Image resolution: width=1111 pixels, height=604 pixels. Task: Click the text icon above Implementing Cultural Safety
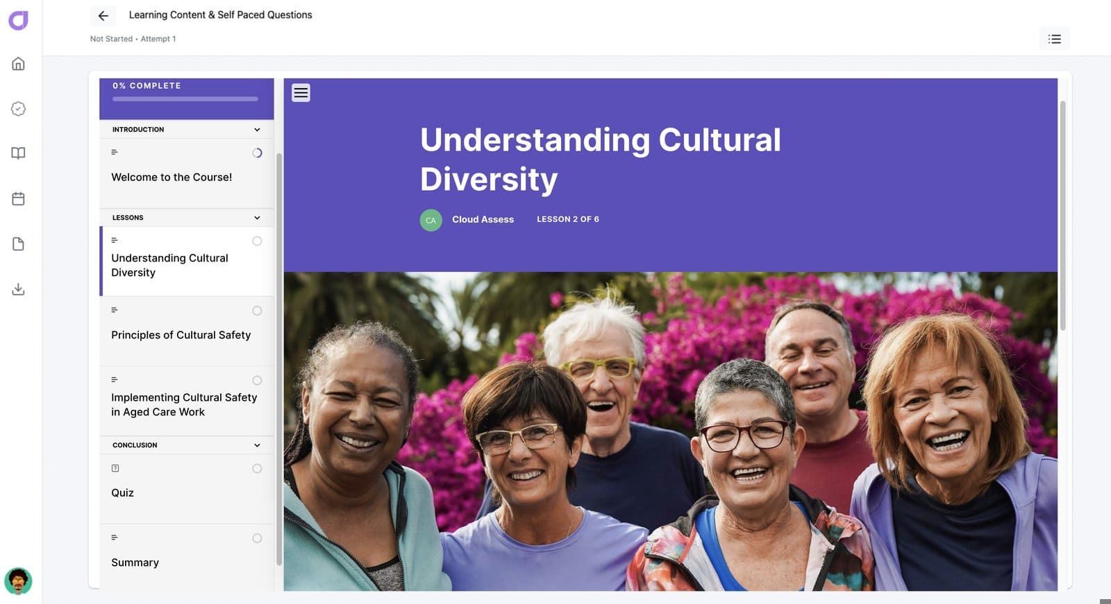(115, 379)
